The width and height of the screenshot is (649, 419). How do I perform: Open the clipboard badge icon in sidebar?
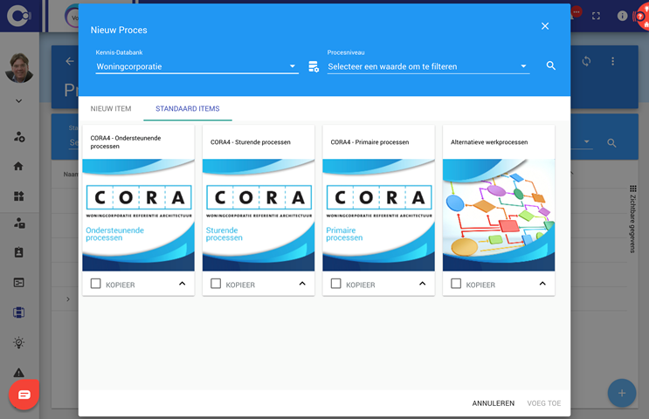click(18, 252)
